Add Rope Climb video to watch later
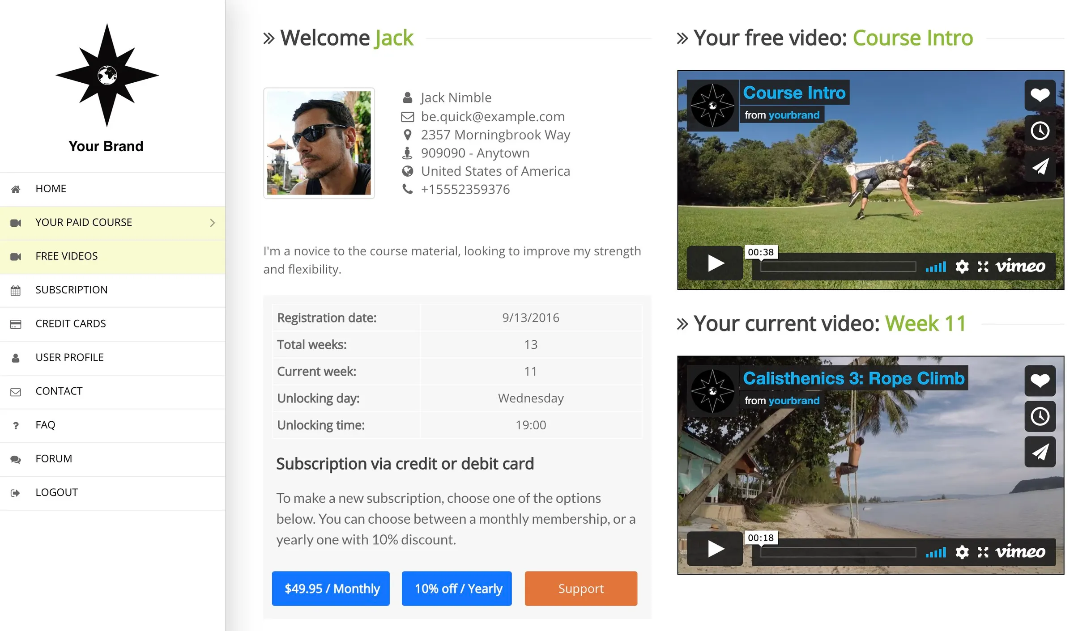 1040,416
